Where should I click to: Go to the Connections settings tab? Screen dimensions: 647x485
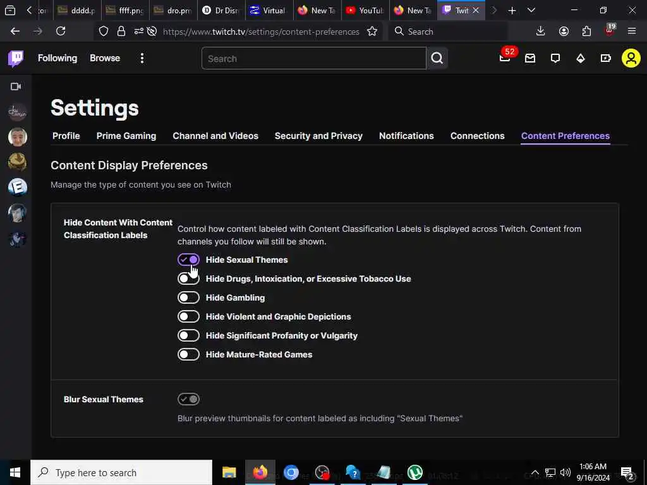(478, 136)
